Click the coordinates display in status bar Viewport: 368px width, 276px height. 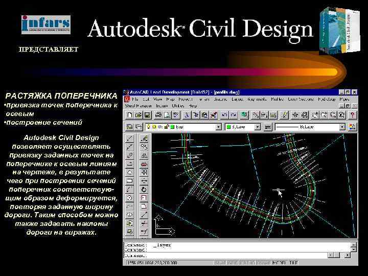pos(152,263)
